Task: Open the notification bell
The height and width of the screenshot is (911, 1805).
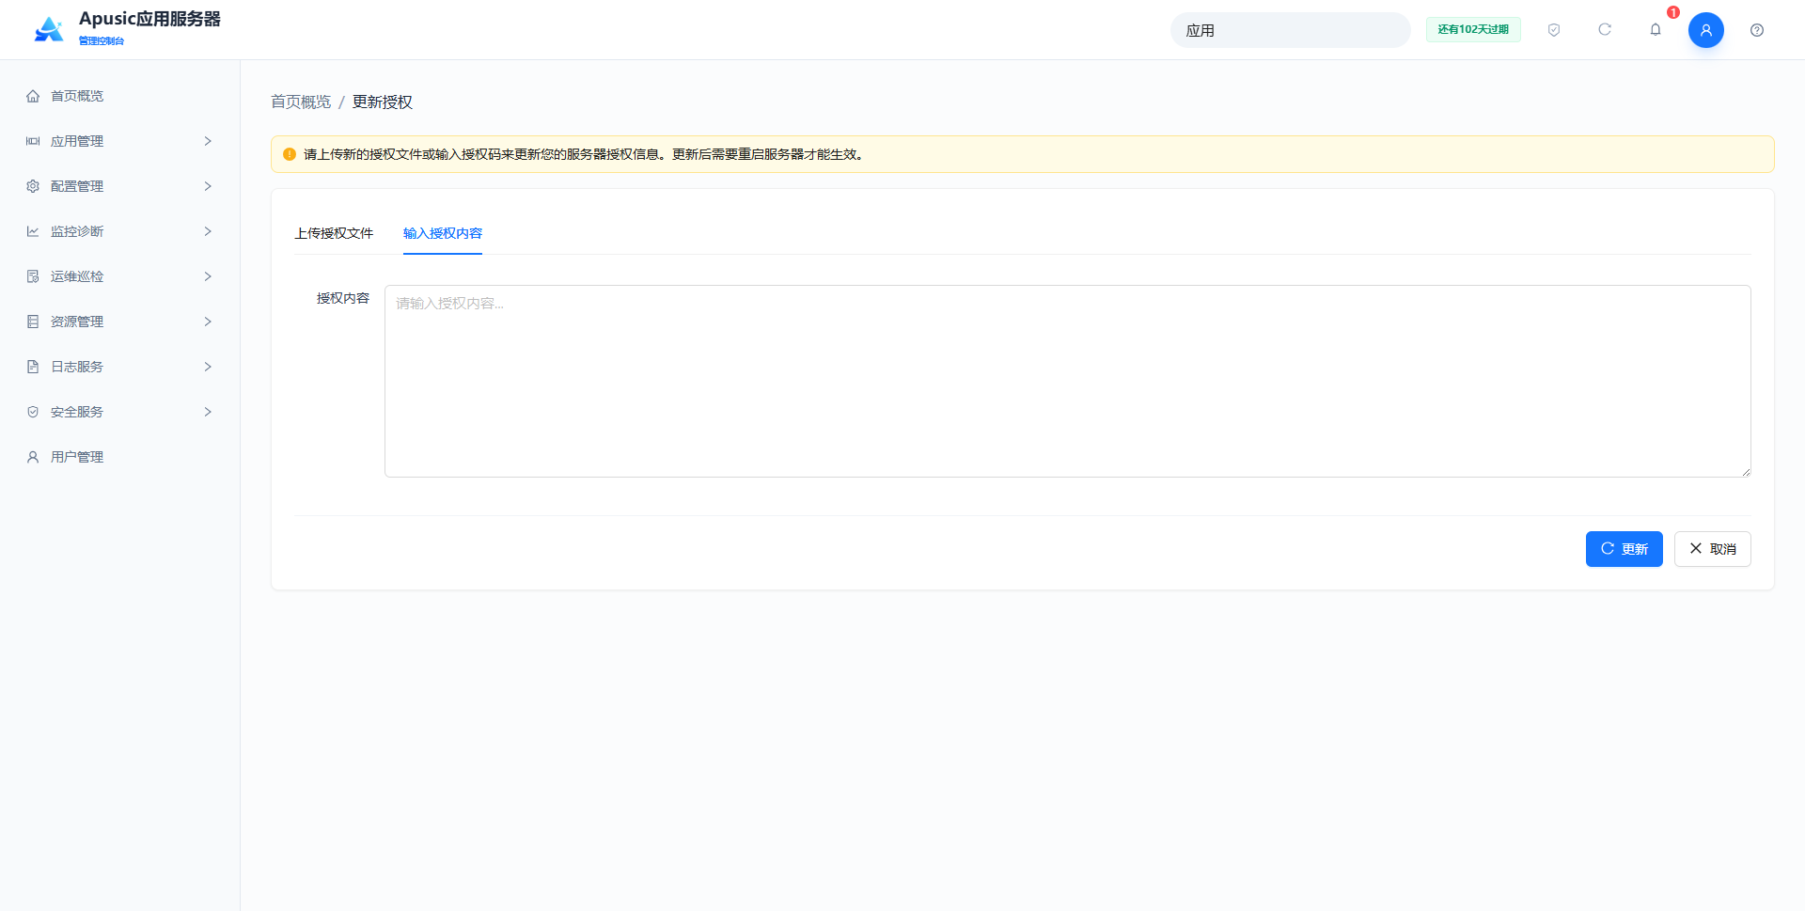Action: tap(1656, 30)
